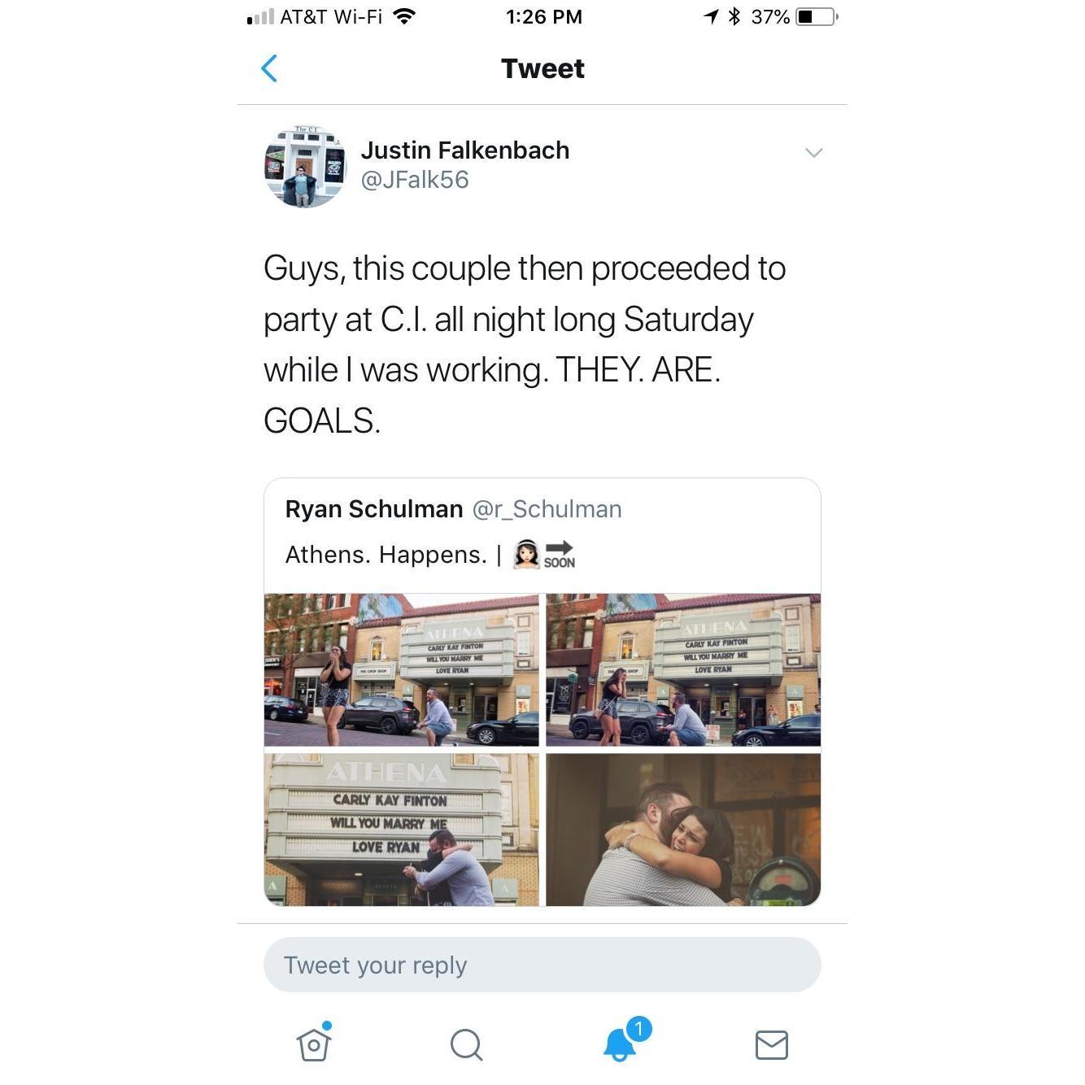Image resolution: width=1085 pixels, height=1085 pixels.
Task: Open Ryan Schulman's quoted tweet name
Action: coord(374,509)
